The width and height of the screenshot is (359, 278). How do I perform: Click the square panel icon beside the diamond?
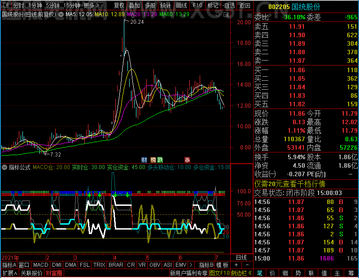coord(226,15)
